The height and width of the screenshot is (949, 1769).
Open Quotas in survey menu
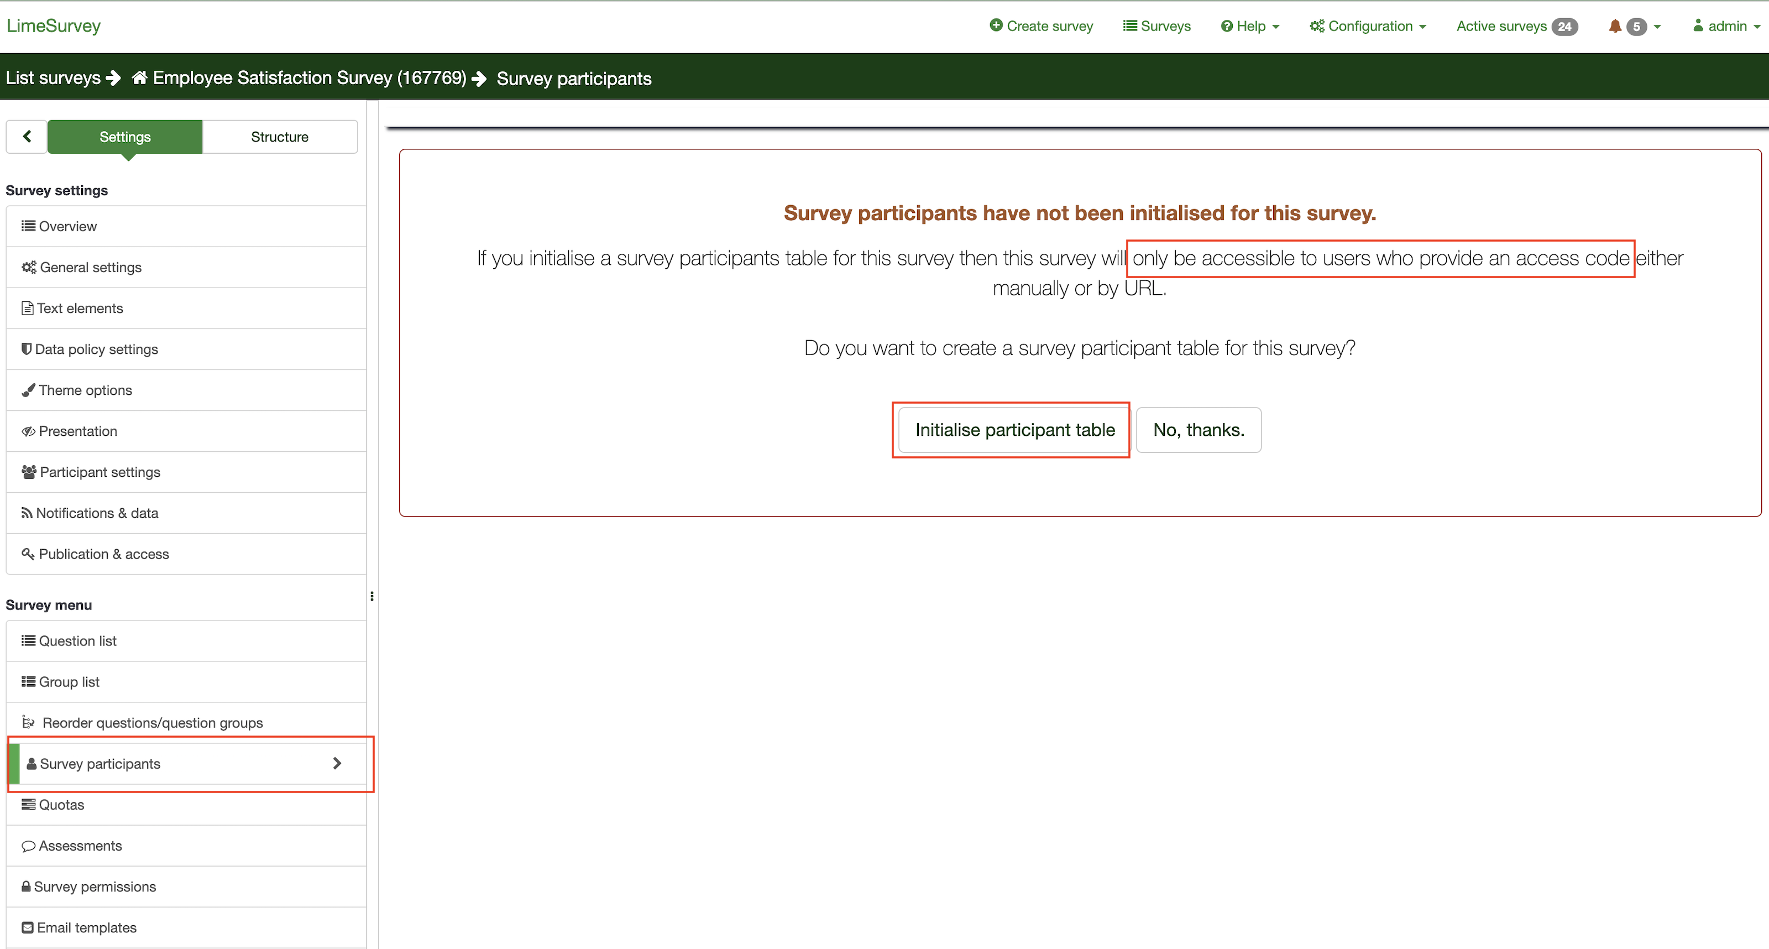(186, 805)
